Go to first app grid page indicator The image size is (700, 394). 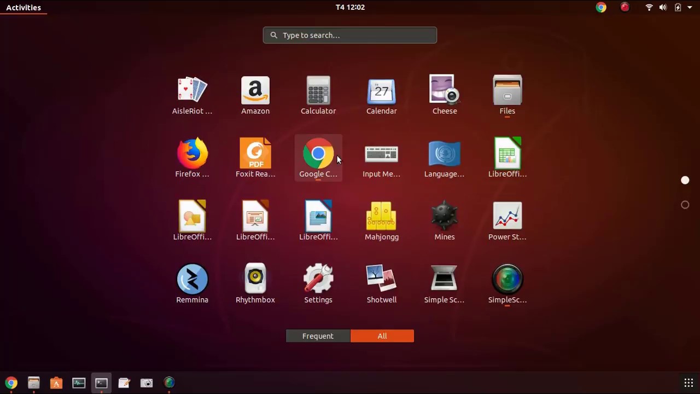tap(685, 180)
